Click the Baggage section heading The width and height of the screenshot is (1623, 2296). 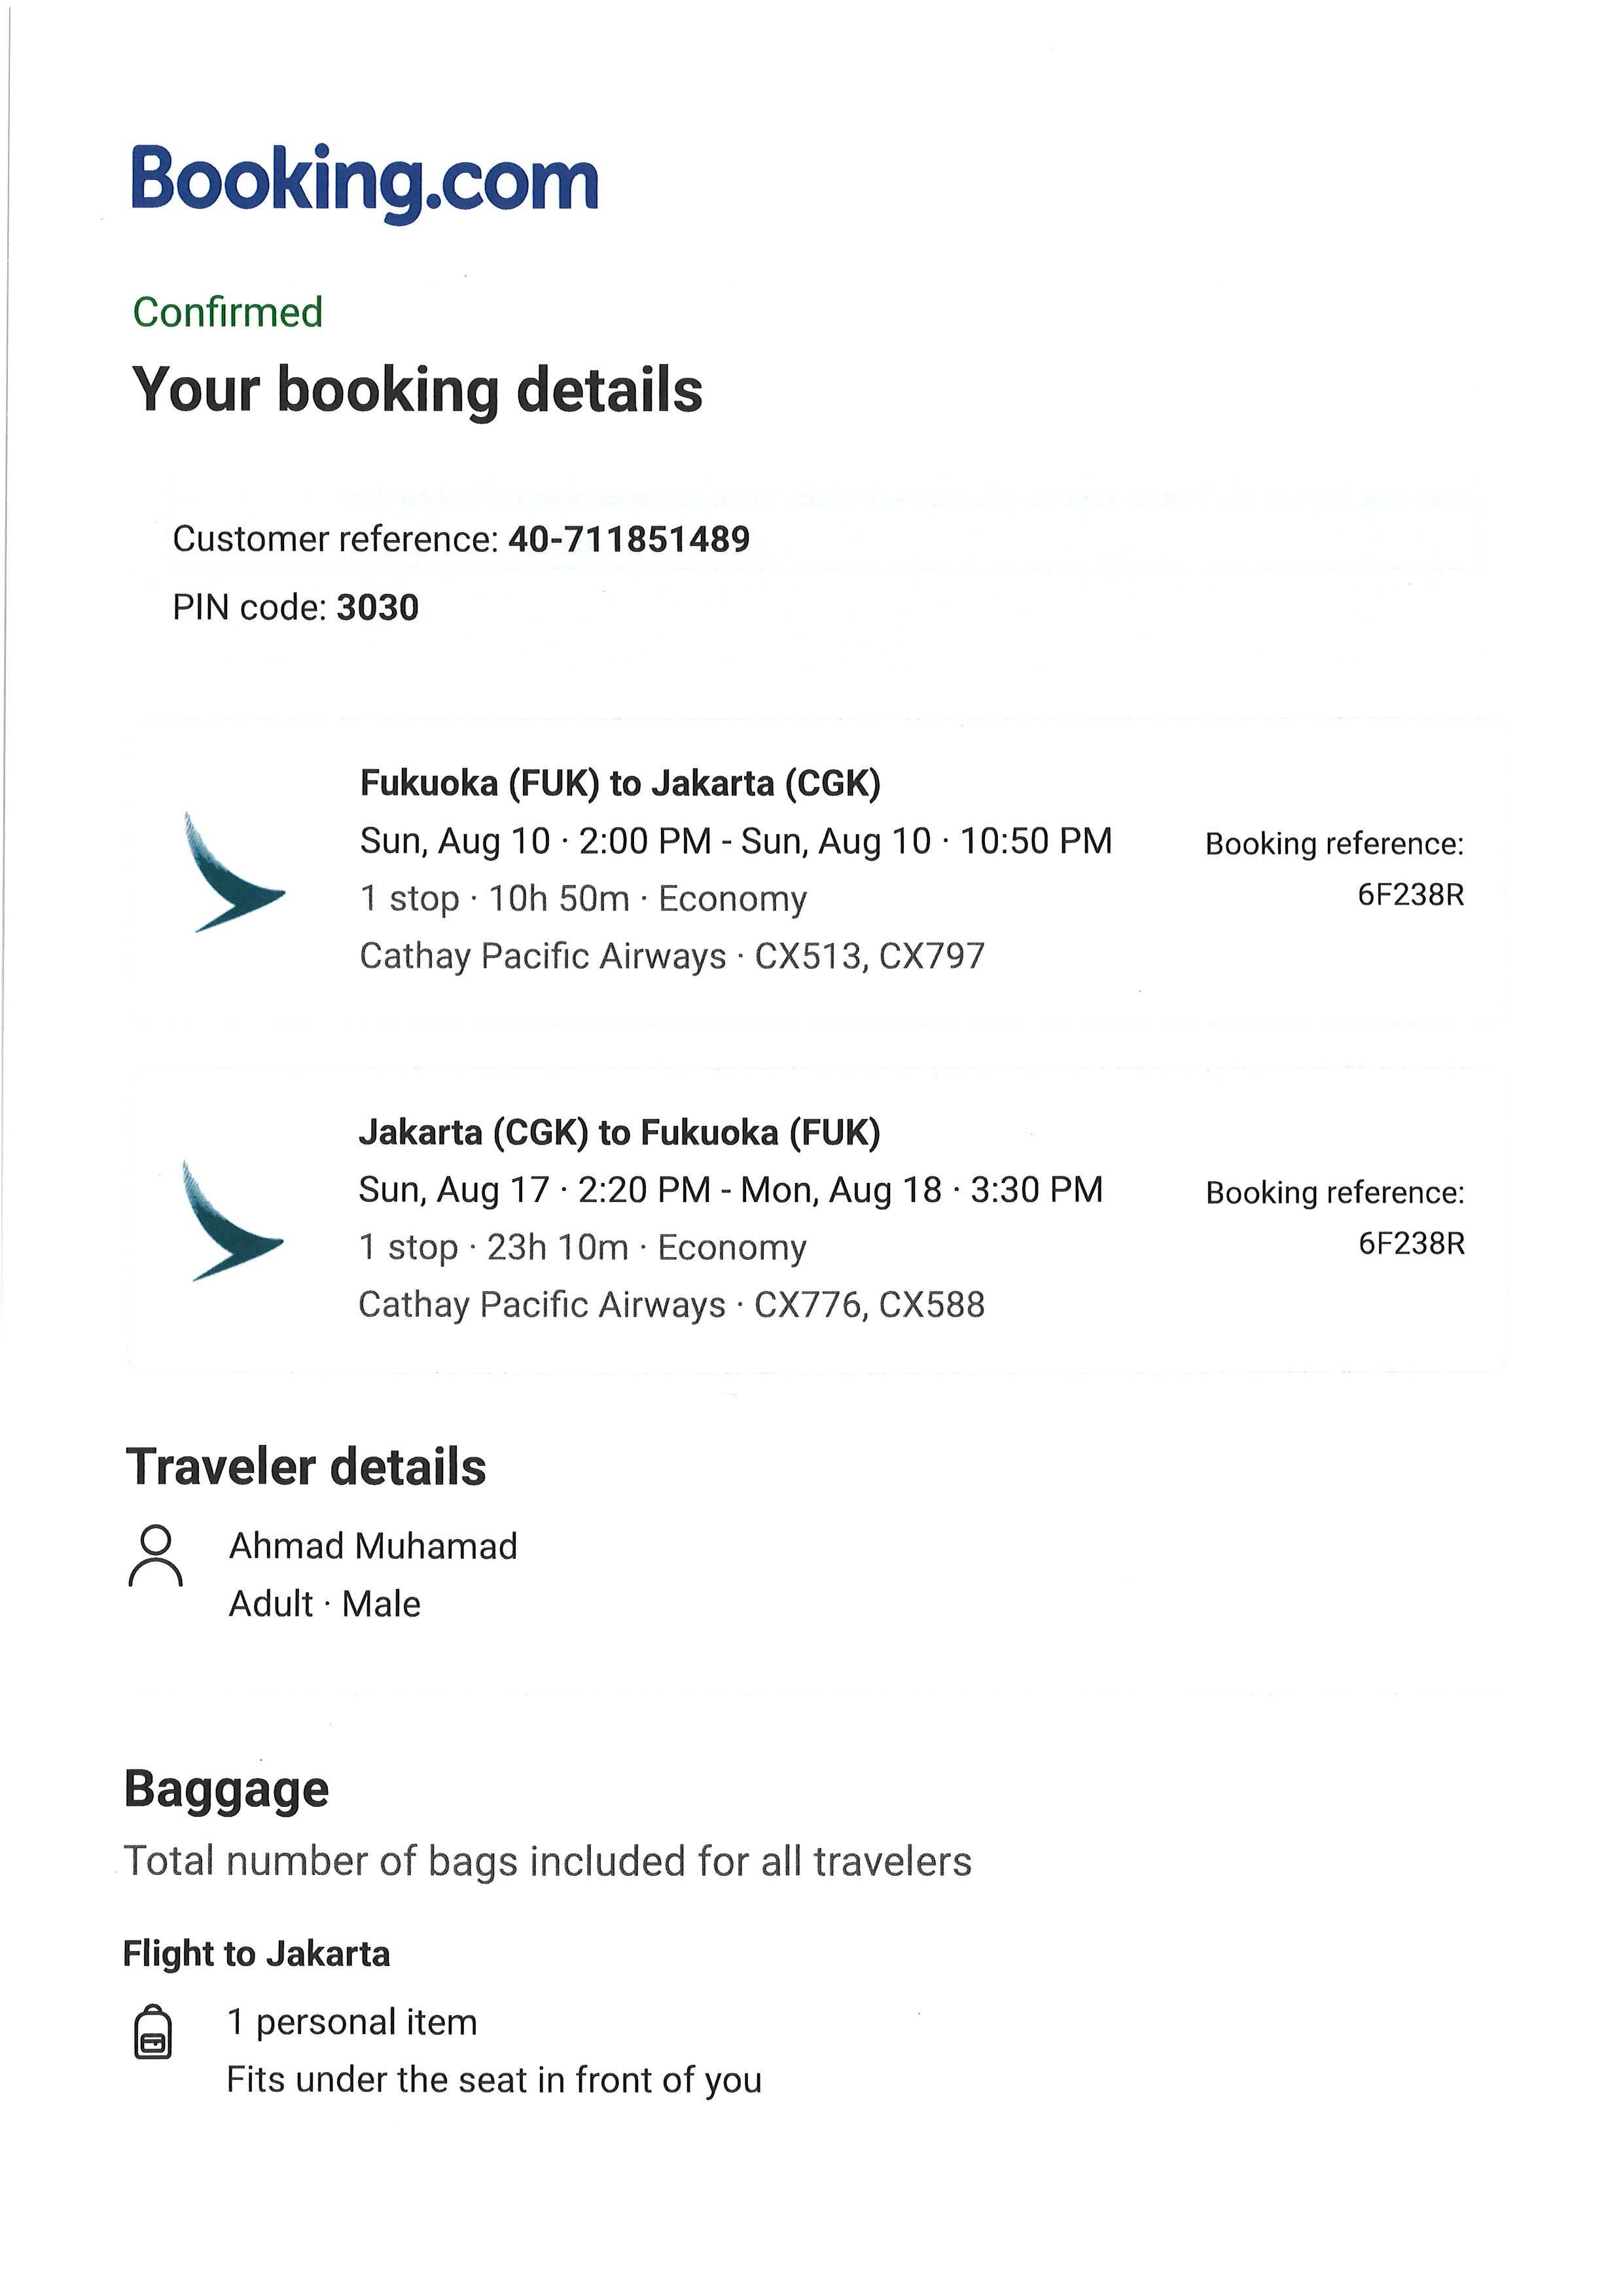point(226,1789)
